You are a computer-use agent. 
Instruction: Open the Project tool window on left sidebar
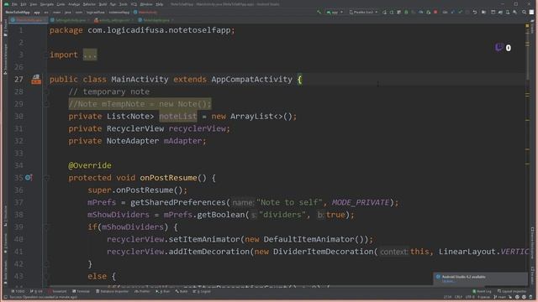pyautogui.click(x=5, y=28)
